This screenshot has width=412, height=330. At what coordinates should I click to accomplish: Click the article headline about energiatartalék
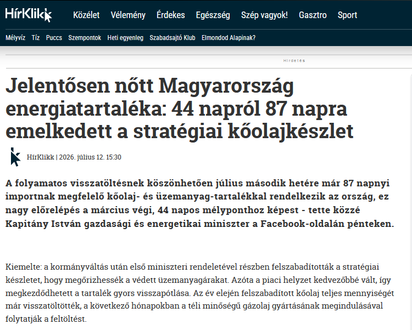click(180, 108)
